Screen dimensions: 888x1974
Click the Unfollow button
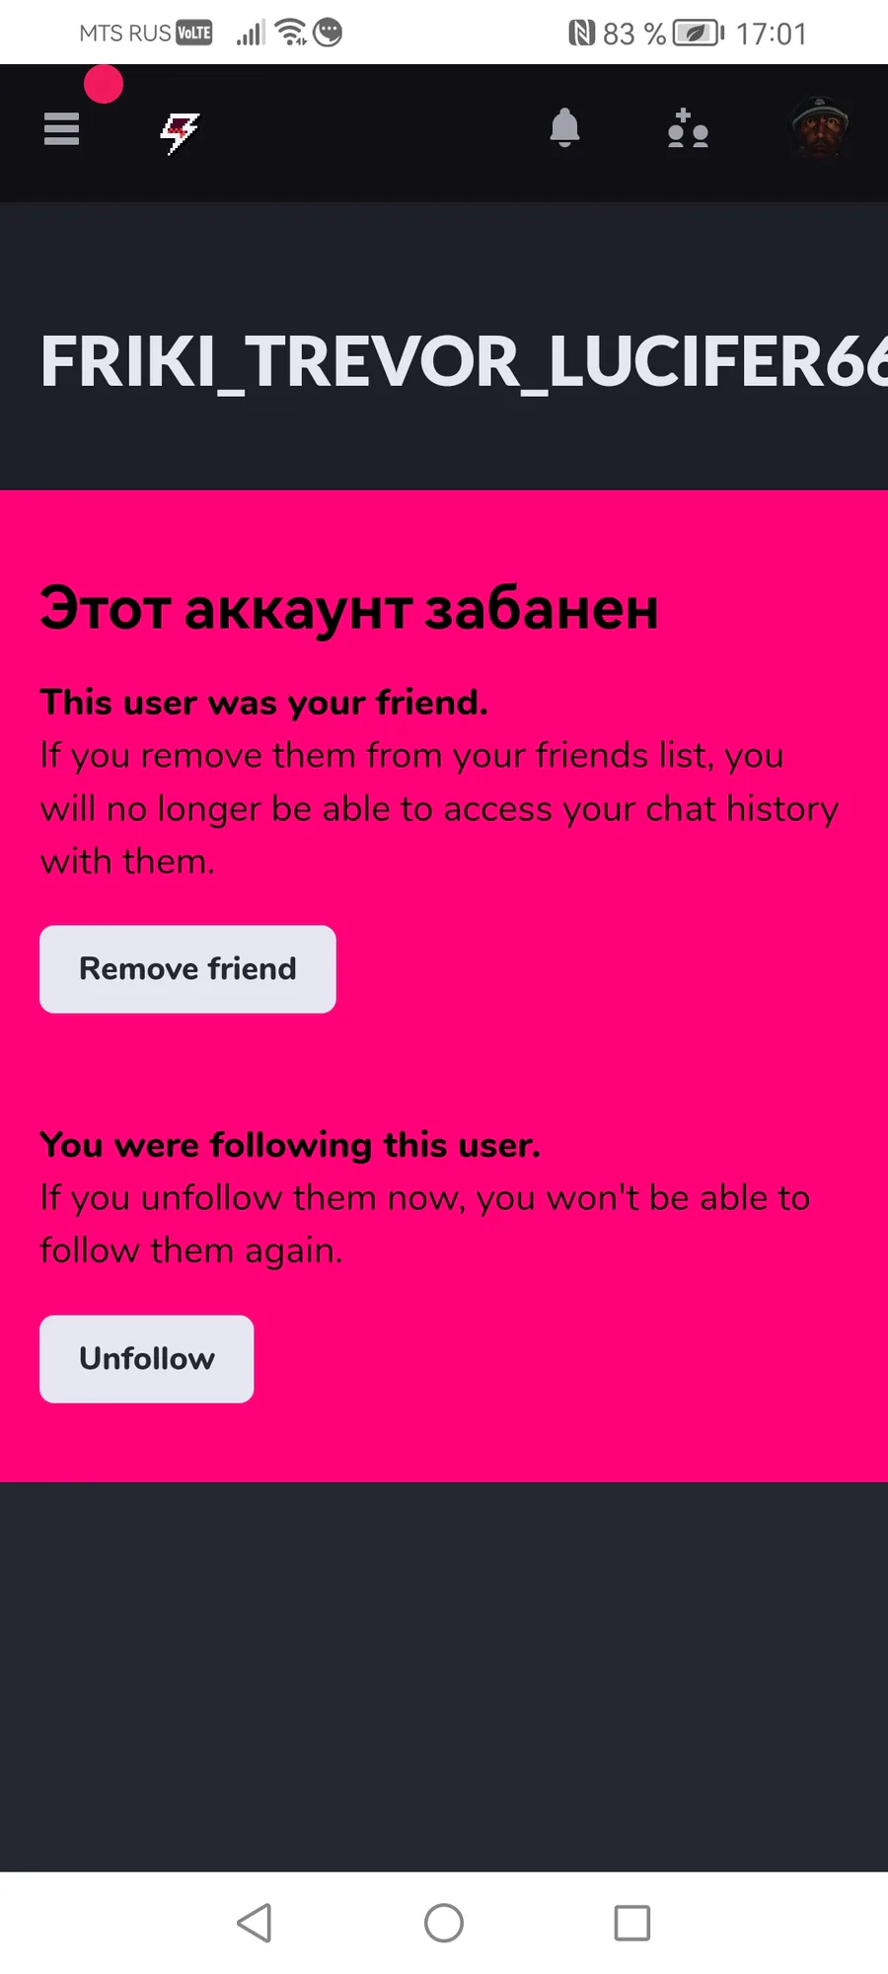(x=146, y=1359)
